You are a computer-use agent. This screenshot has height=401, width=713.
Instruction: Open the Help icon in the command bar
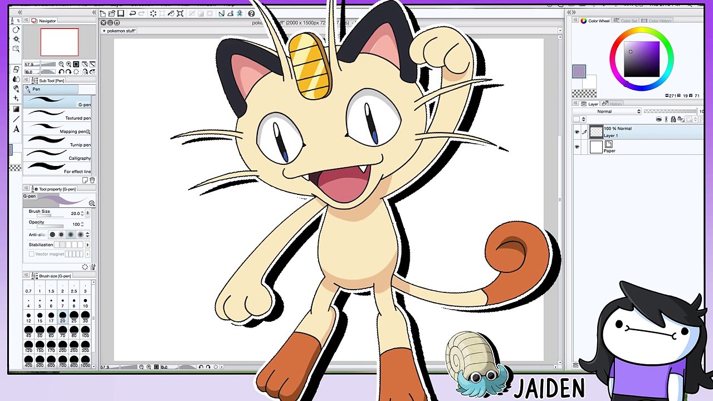click(251, 14)
